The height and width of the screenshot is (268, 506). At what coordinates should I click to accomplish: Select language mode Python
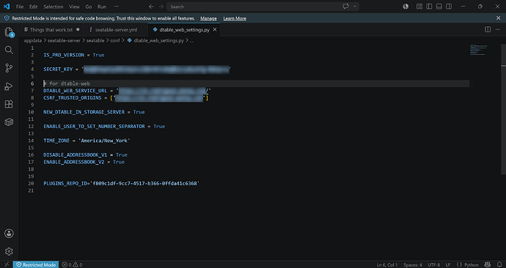point(471,264)
